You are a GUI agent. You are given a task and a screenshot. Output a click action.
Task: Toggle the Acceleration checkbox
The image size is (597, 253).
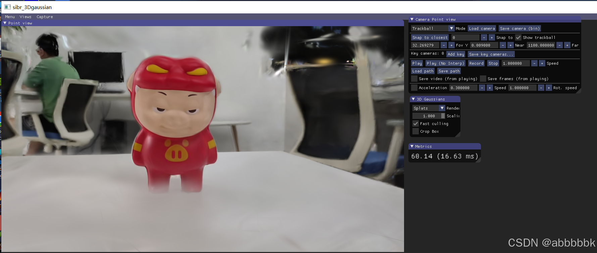(x=414, y=88)
